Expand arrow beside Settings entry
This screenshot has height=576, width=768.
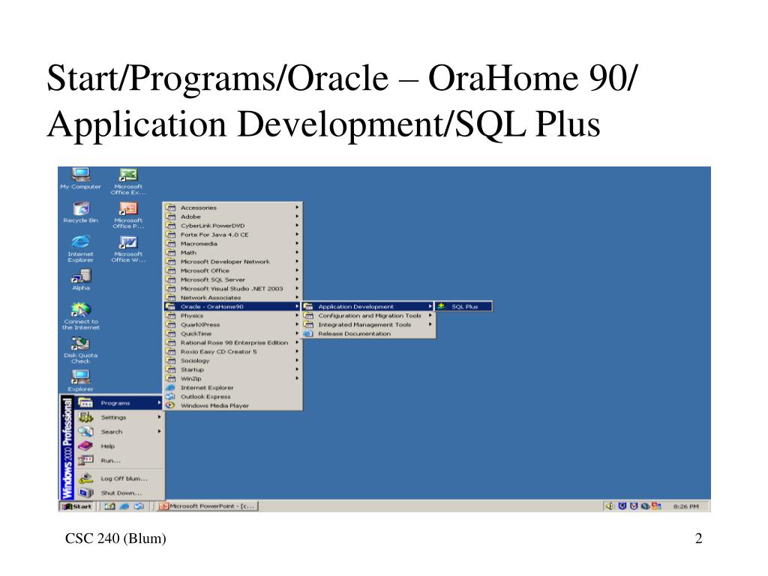click(159, 417)
